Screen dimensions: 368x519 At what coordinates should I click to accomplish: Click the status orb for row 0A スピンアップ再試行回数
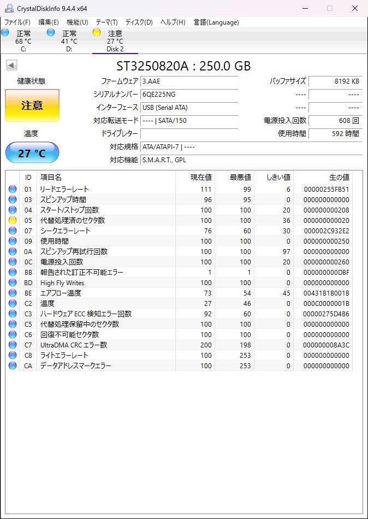click(13, 251)
